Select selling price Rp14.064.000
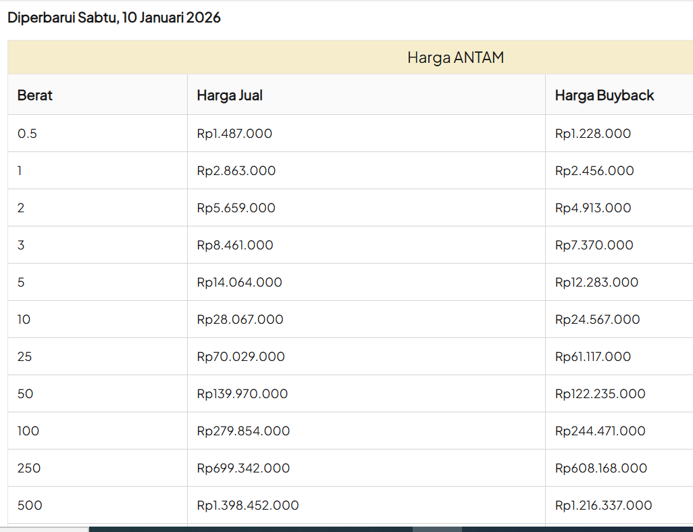Image resolution: width=693 pixels, height=532 pixels. (x=240, y=283)
